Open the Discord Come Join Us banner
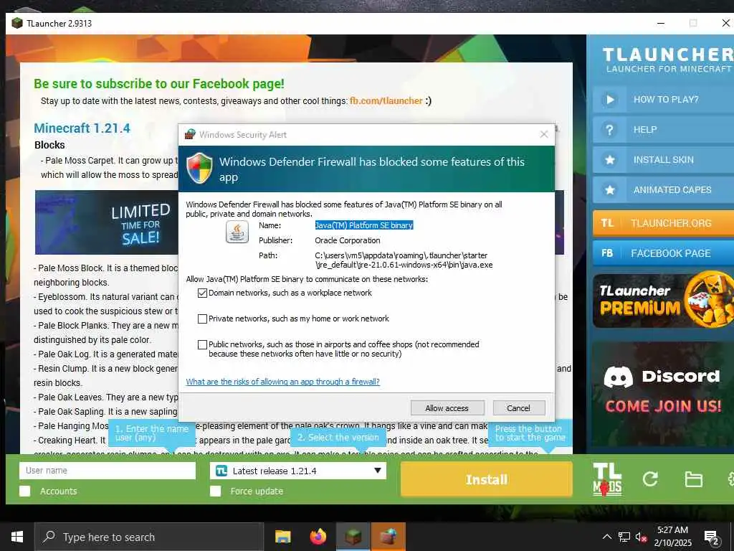The width and height of the screenshot is (734, 551). coord(663,392)
